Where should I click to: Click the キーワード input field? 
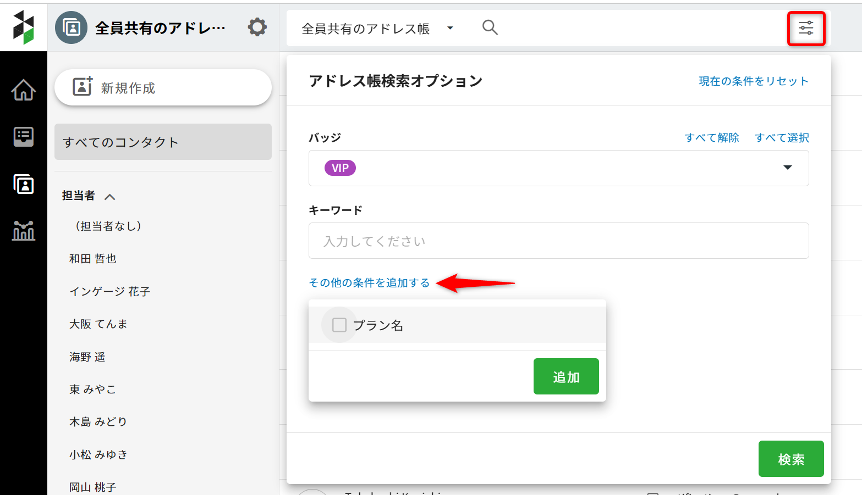558,241
